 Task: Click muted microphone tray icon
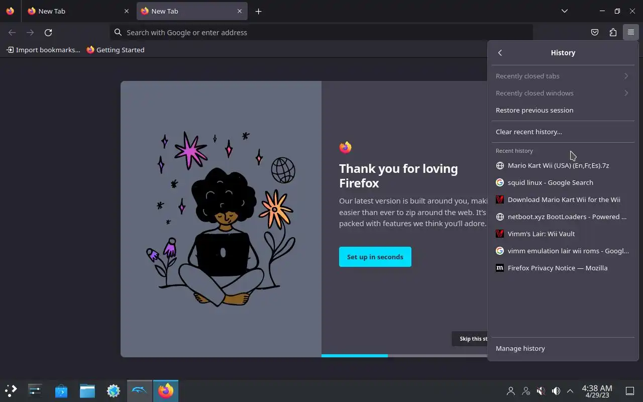pos(541,390)
